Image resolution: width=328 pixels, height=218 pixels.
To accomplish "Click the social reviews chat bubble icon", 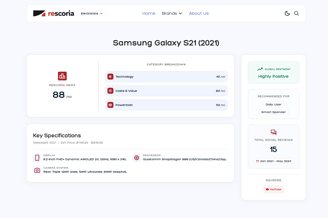I will click(x=274, y=132).
